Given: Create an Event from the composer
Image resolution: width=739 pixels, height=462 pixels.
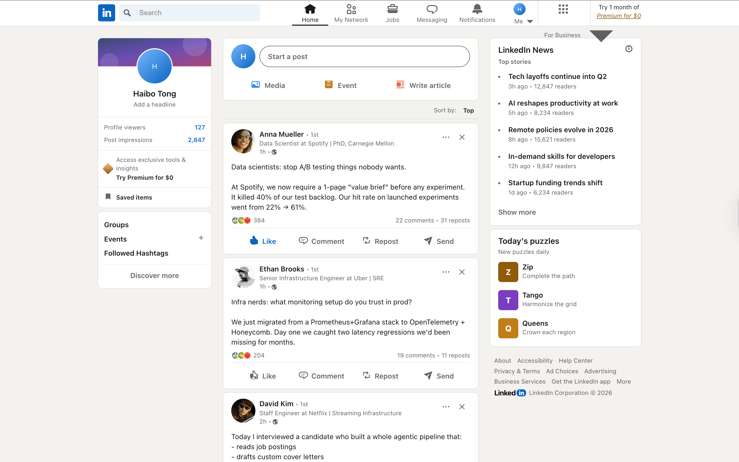Looking at the screenshot, I should [x=341, y=85].
